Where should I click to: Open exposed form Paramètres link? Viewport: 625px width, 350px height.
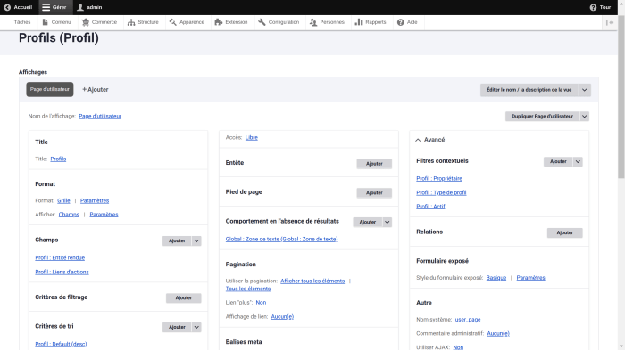pyautogui.click(x=530, y=278)
